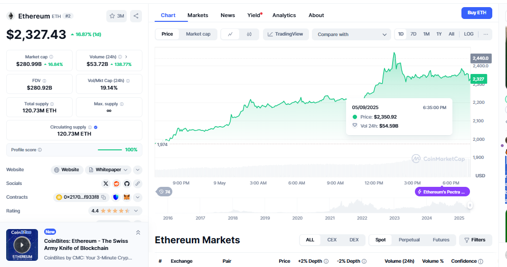Play the CoinBites Ethereum video thumbnail

click(22, 245)
